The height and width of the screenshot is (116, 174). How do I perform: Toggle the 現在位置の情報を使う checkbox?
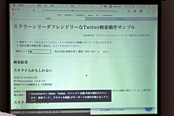pos(52,51)
